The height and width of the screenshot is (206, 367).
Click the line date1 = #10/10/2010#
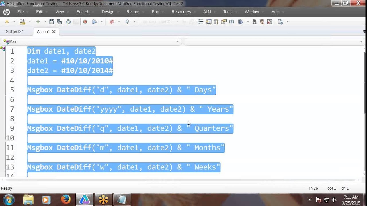pos(70,61)
